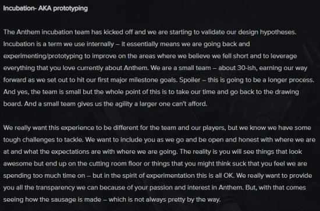This screenshot has height=211, width=320.
Task: Click the word 'experimenting/prototyping'
Action: click(43, 56)
